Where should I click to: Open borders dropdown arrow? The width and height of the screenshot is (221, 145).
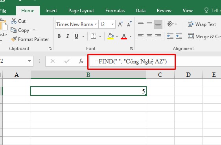[100, 36]
